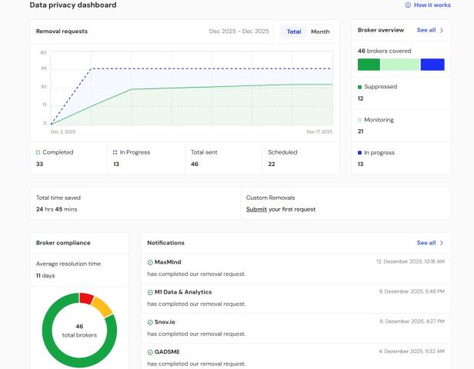474x369 pixels.
Task: Open the Snov.io notification
Action: (x=295, y=328)
